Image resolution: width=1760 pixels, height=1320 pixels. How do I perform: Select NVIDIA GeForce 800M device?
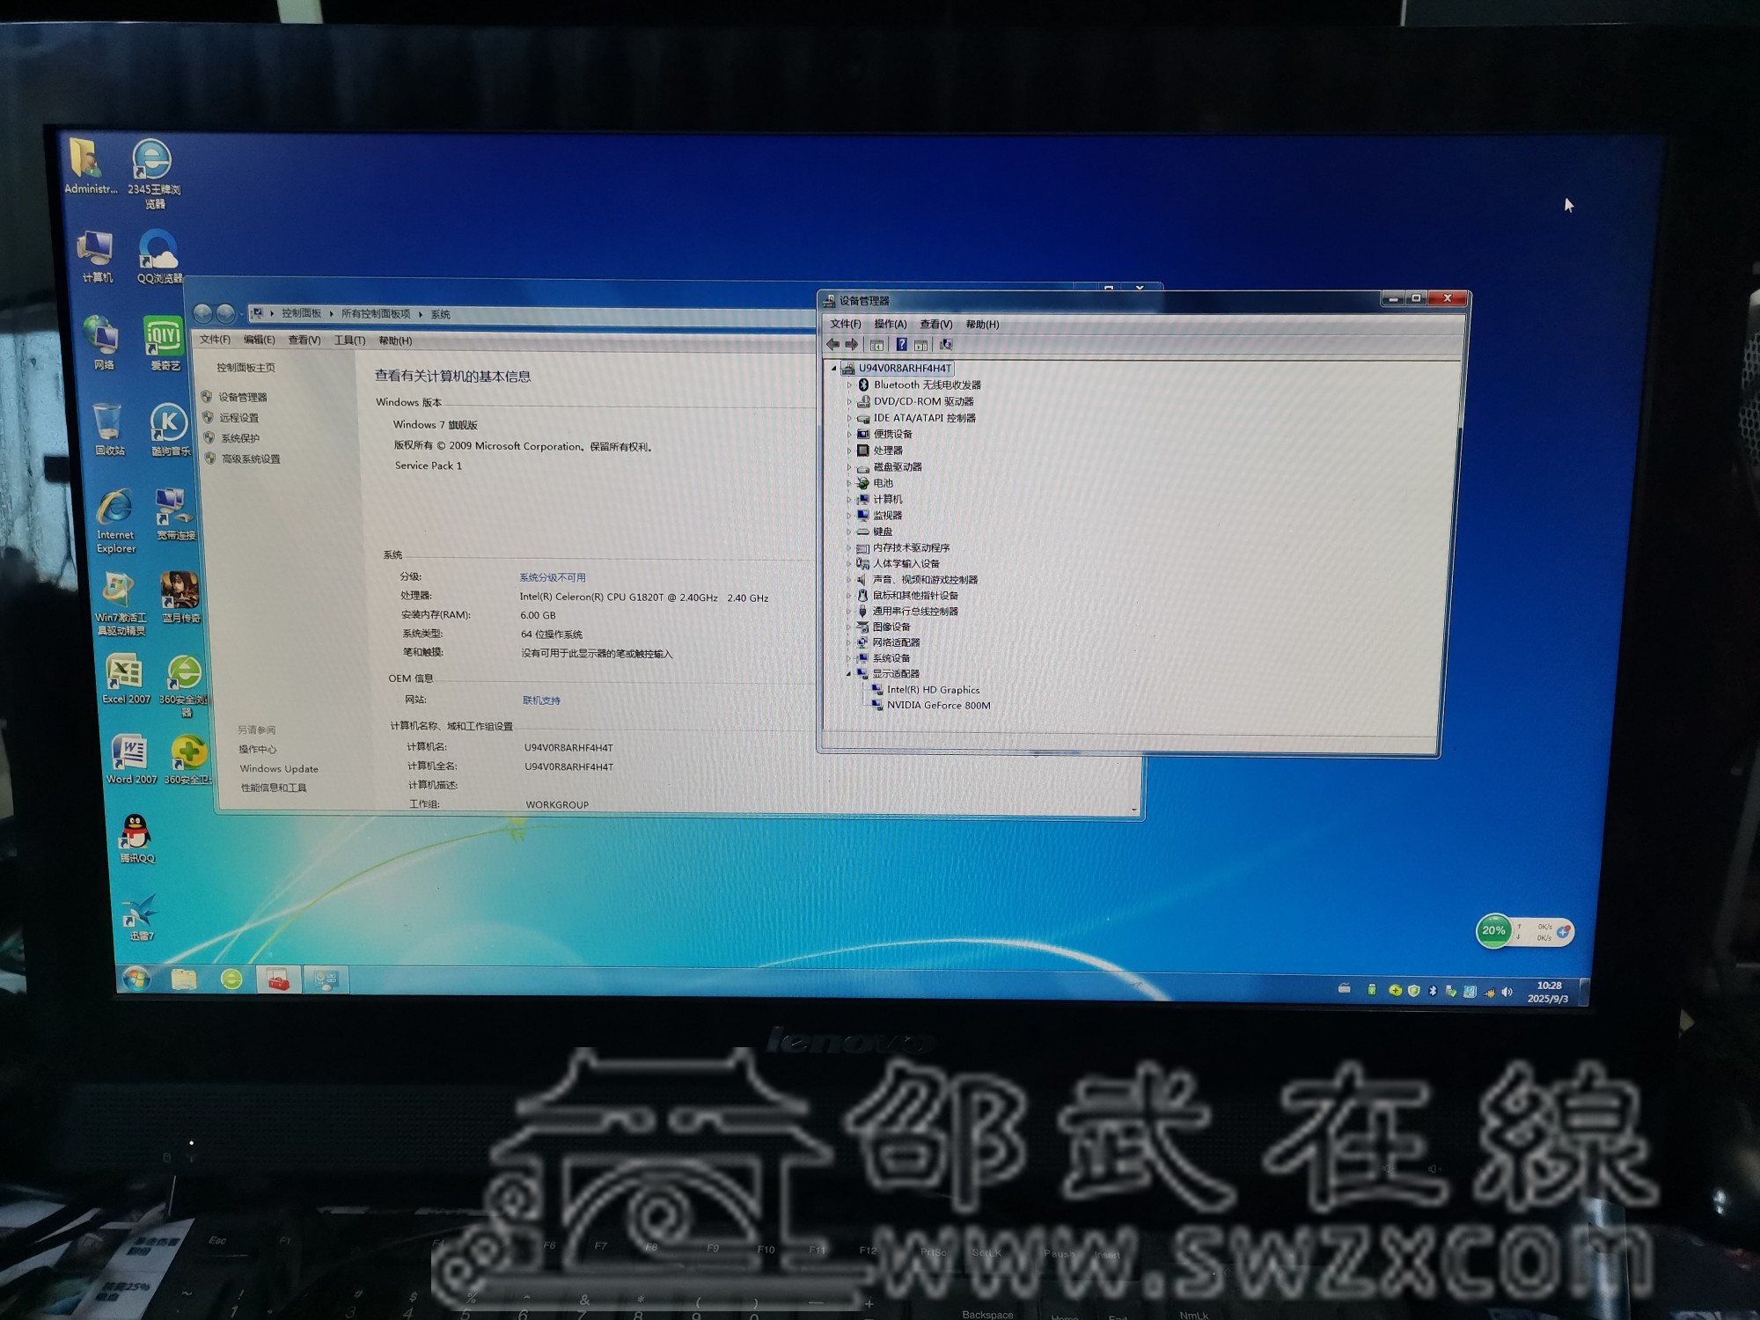click(x=938, y=706)
